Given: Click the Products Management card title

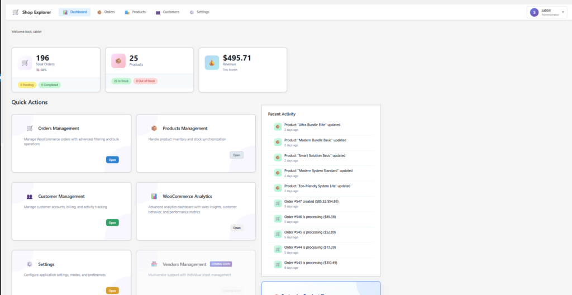Looking at the screenshot, I should (185, 128).
